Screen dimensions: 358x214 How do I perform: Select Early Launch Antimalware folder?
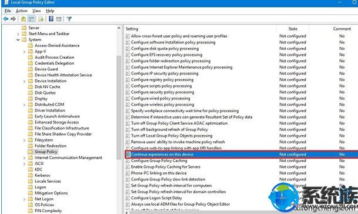point(57,116)
